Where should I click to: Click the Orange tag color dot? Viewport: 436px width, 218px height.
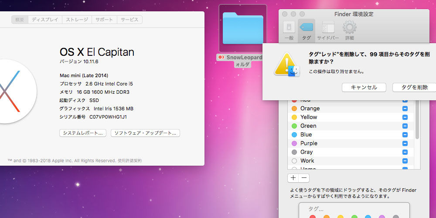294,109
